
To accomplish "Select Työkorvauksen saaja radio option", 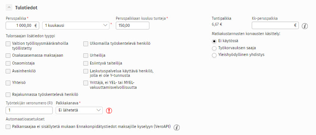I will click(x=214, y=48).
